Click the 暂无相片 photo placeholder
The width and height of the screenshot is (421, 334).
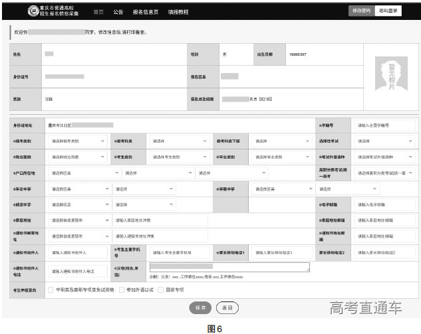(391, 73)
